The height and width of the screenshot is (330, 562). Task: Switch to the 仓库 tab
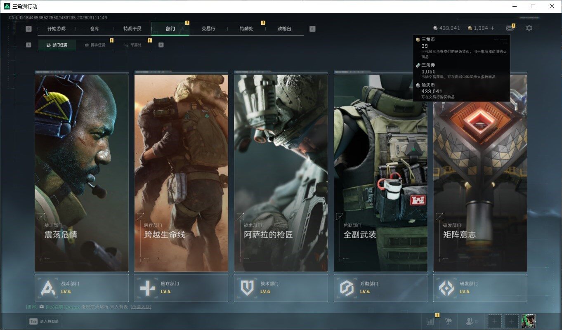94,29
